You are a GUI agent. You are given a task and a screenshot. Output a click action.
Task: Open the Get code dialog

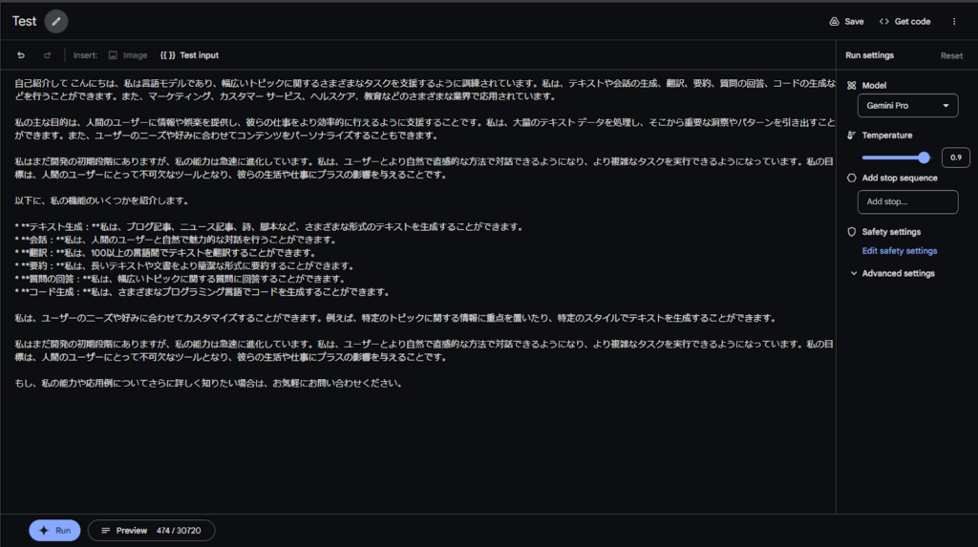(904, 21)
